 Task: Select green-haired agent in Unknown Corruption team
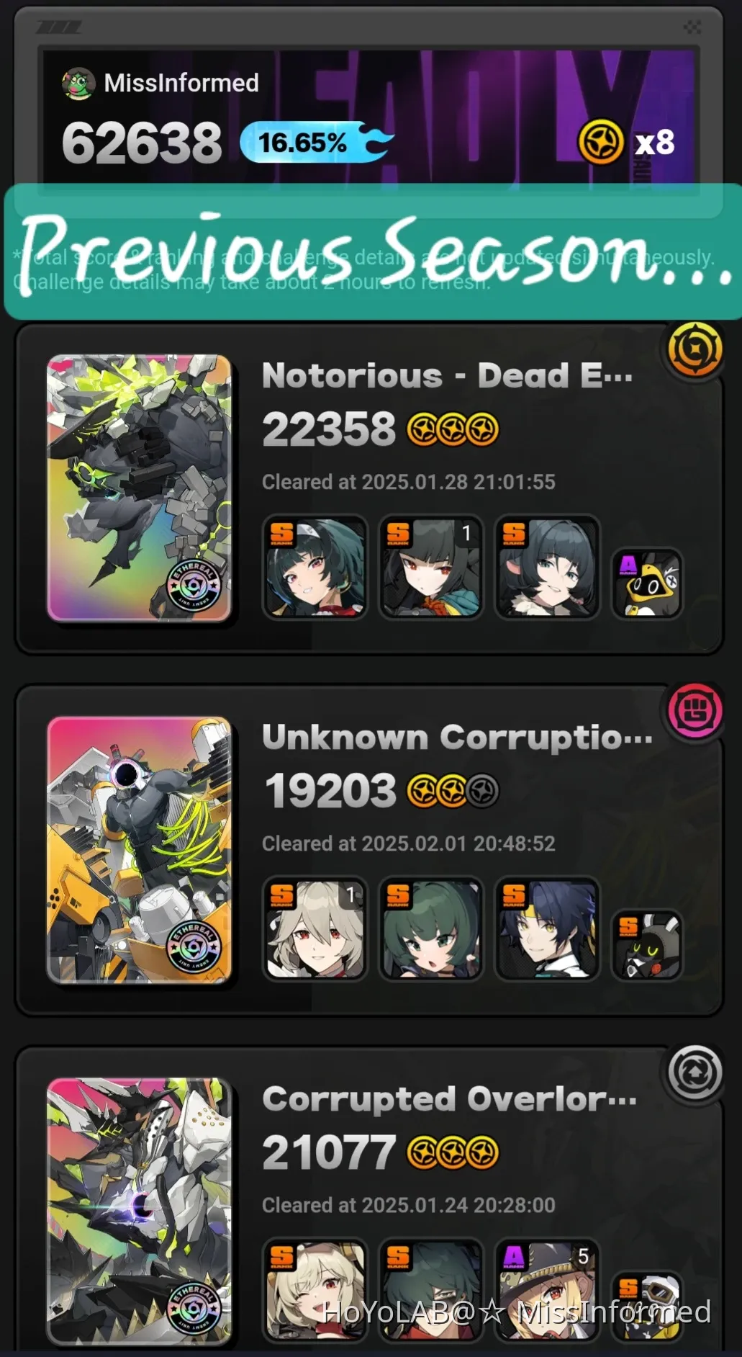(x=431, y=928)
